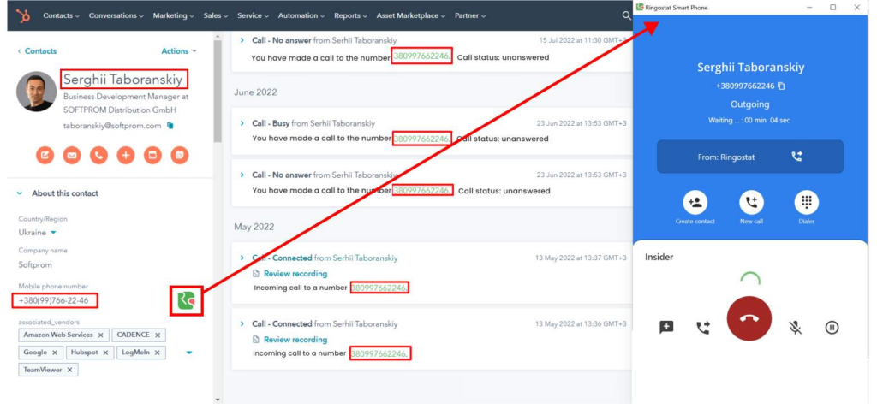
Task: Open the Conversations menu
Action: (x=116, y=15)
